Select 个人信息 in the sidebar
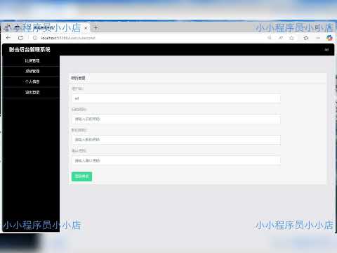The height and width of the screenshot is (253, 337). click(x=32, y=82)
